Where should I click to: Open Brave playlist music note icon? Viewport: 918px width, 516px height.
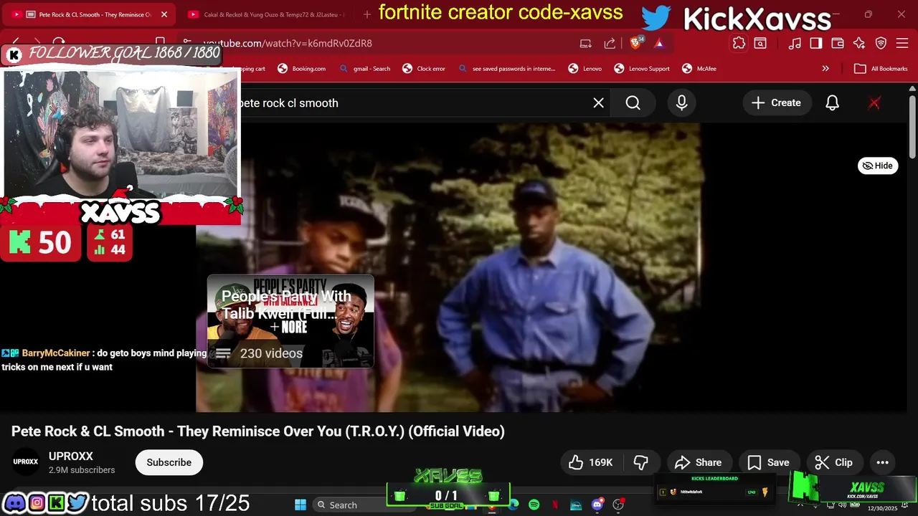point(795,43)
